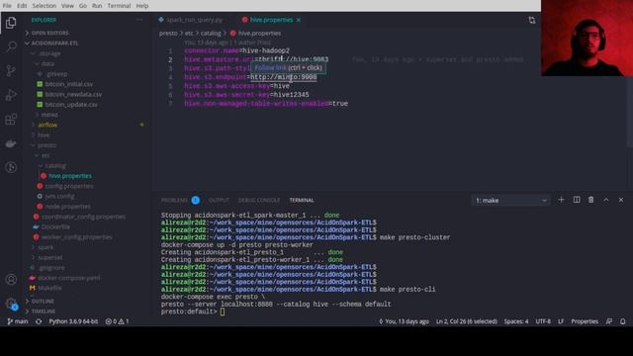Open changes icon at editor top right
The width and height of the screenshot is (633, 356).
532,20
